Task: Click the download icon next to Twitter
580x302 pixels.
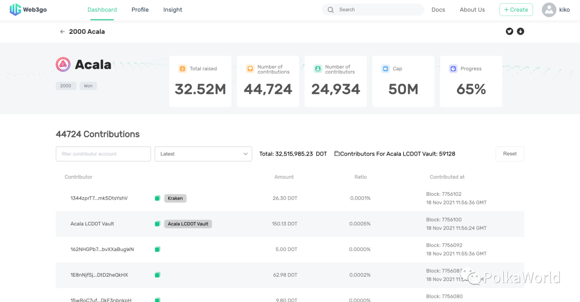Action: (x=520, y=32)
